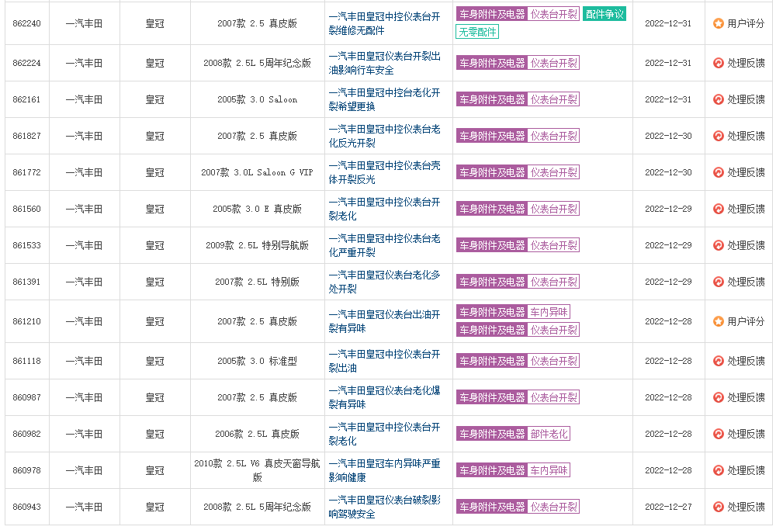Click '车身附件及电器' tag in row 861772
Screen dimensions: 776x530
[492, 172]
